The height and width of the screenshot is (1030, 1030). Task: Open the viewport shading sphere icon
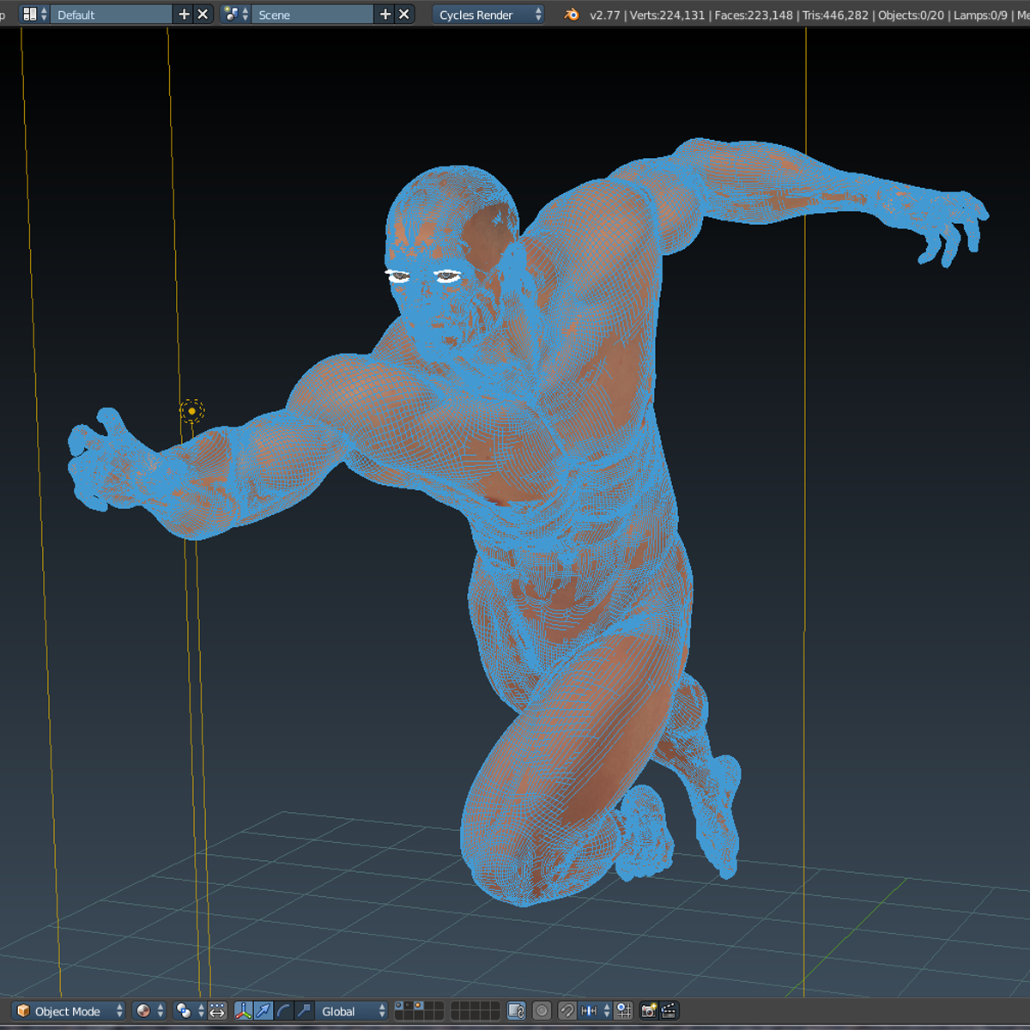click(x=144, y=1011)
